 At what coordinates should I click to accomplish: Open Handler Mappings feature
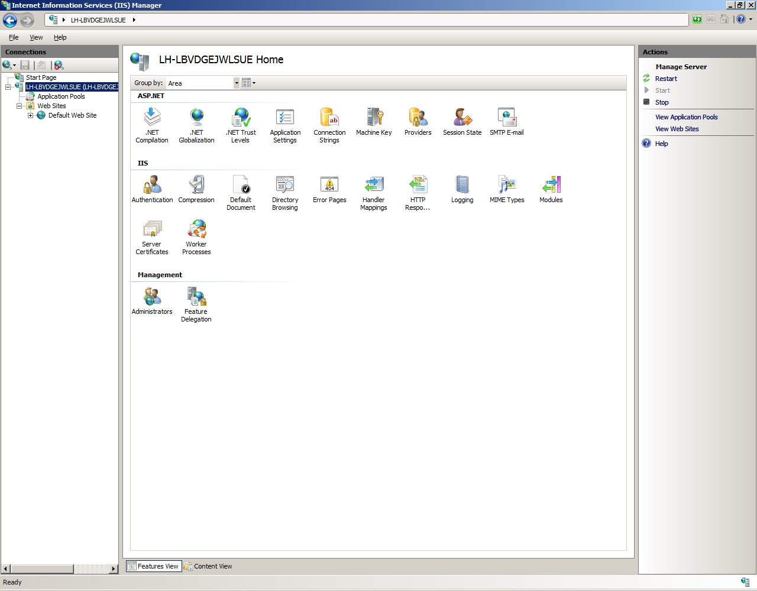(x=374, y=193)
